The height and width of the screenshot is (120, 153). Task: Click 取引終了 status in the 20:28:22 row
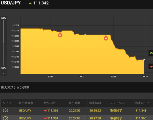116,111
